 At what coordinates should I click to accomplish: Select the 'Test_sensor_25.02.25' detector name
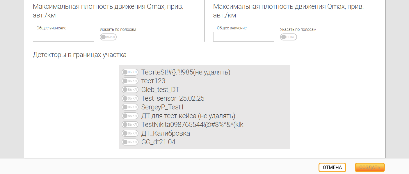tap(173, 99)
